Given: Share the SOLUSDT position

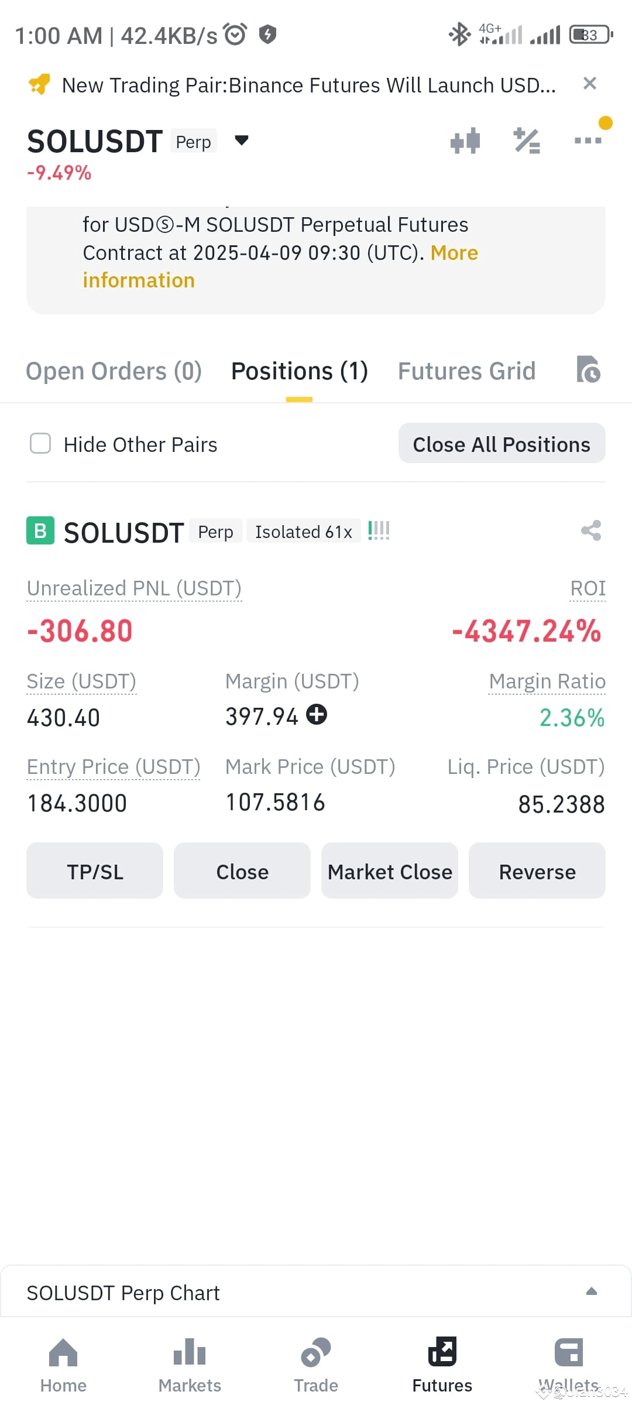Looking at the screenshot, I should coord(591,530).
